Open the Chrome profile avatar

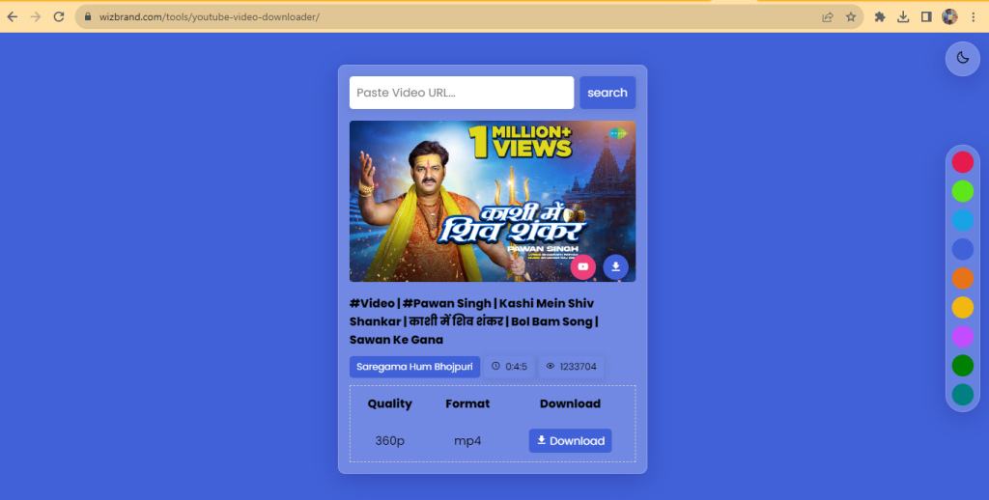(950, 16)
